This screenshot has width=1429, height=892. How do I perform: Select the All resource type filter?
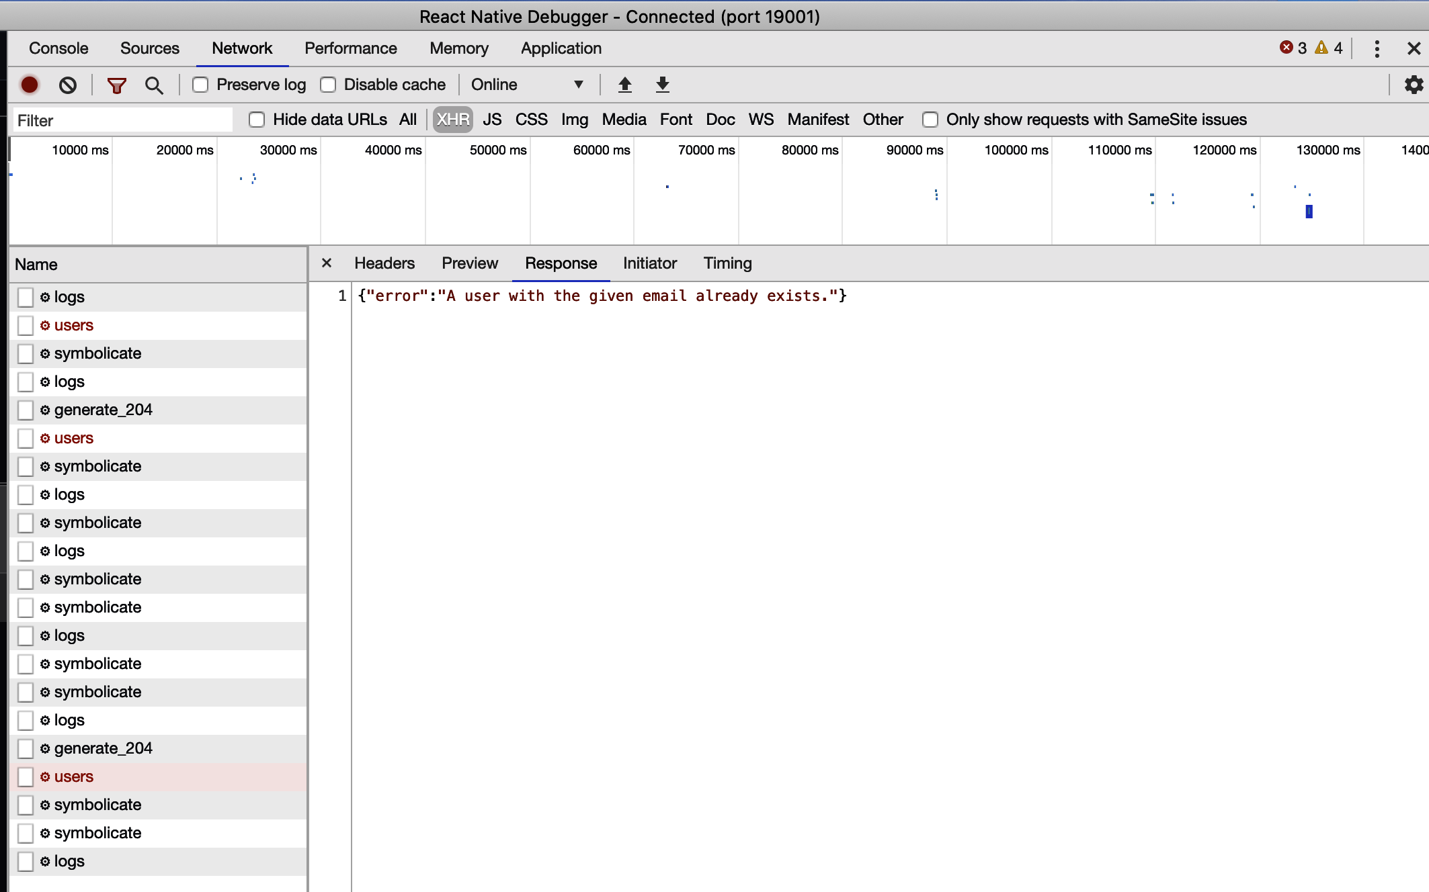pos(407,120)
